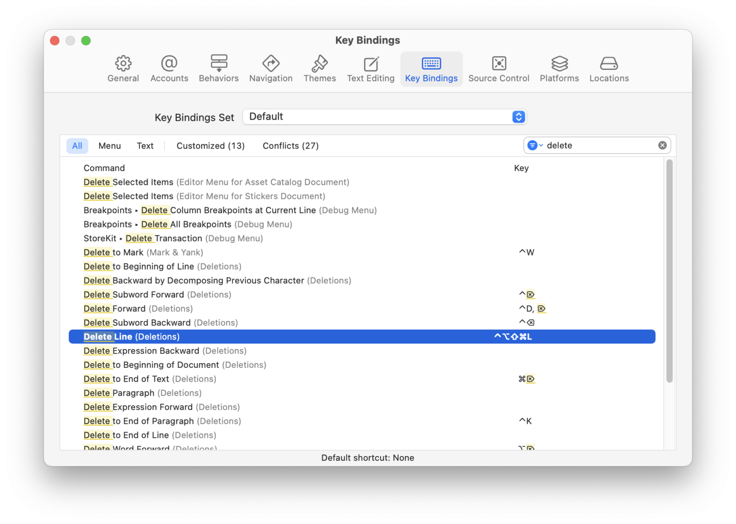Viewport: 736px width, 524px height.
Task: Select the Navigation settings icon
Action: point(271,68)
